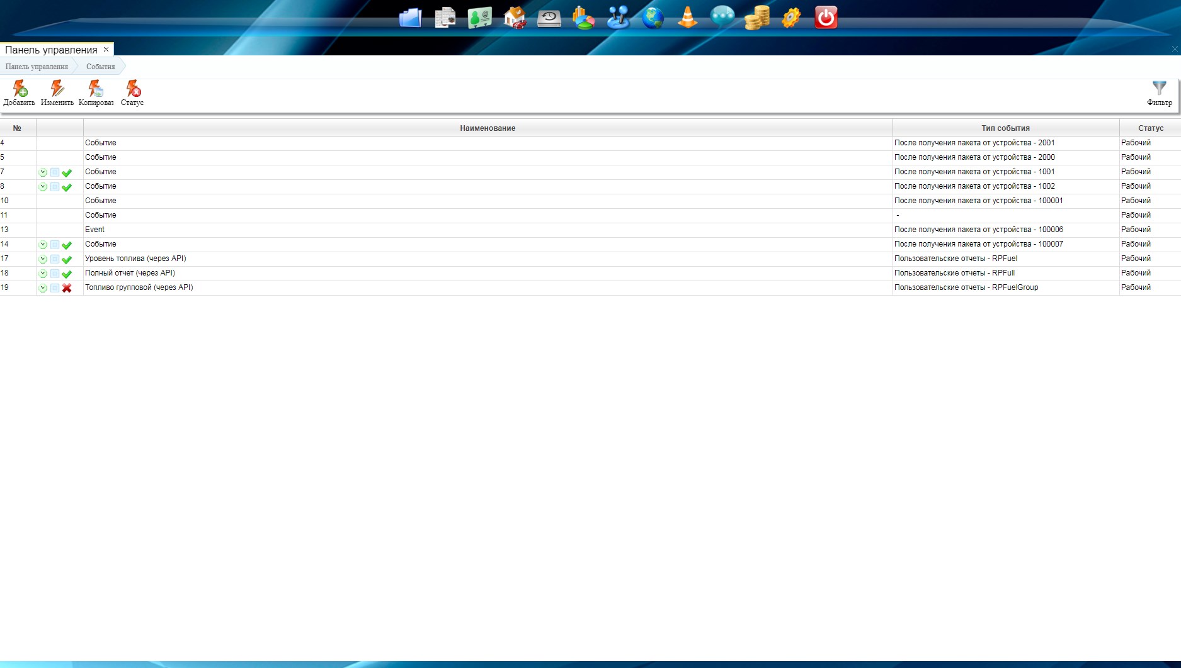This screenshot has width=1181, height=668.
Task: Click the red power button icon
Action: pos(826,18)
